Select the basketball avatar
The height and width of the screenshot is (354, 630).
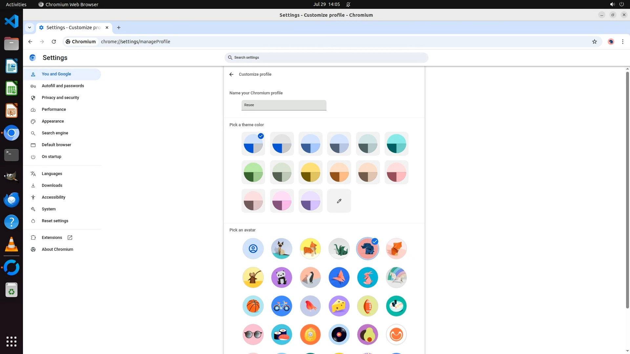(x=253, y=306)
